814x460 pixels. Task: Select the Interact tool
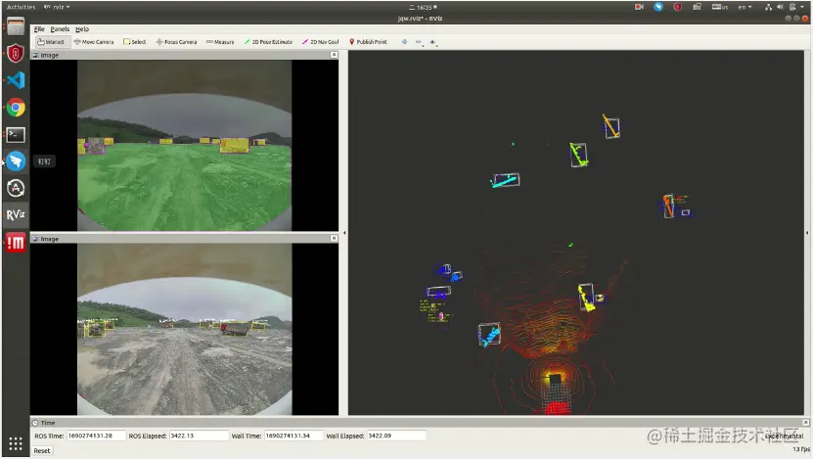51,42
